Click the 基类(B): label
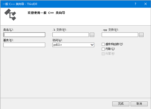This screenshot has height=109, width=151. click(8, 40)
